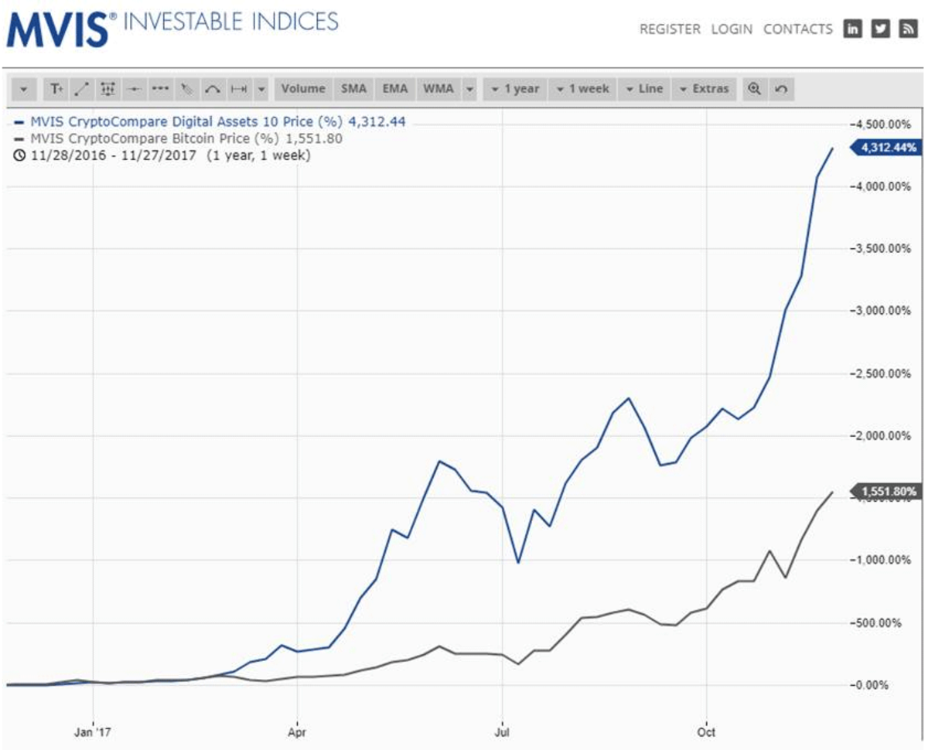Select the arc curve drawing tool
Screen dimensions: 928x750
(x=212, y=89)
